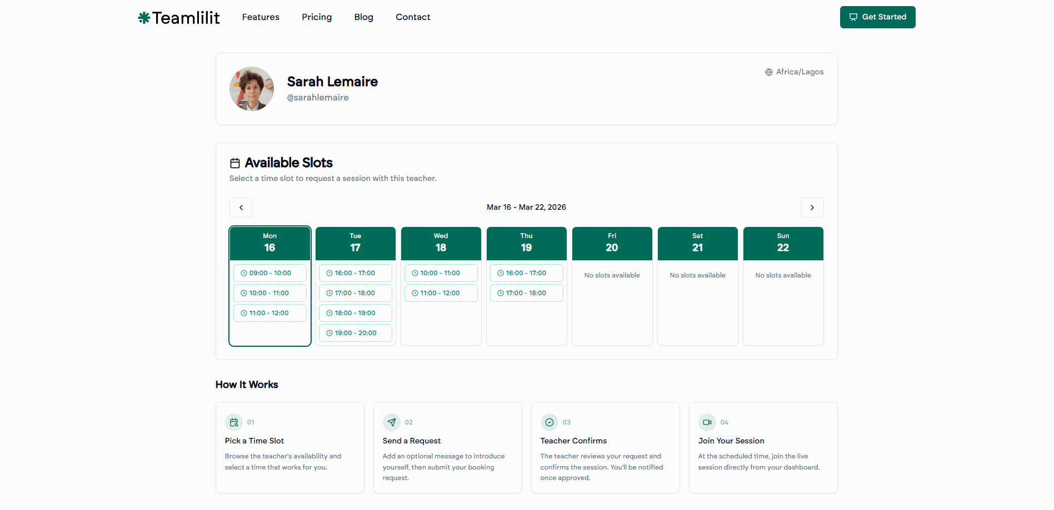Image resolution: width=1054 pixels, height=510 pixels.
Task: Open the Pricing page
Action: (x=317, y=17)
